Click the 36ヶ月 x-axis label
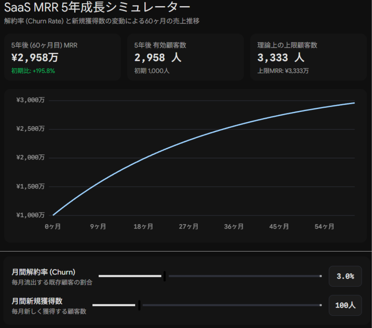Viewport: 372px width, 328px height. coord(234,227)
